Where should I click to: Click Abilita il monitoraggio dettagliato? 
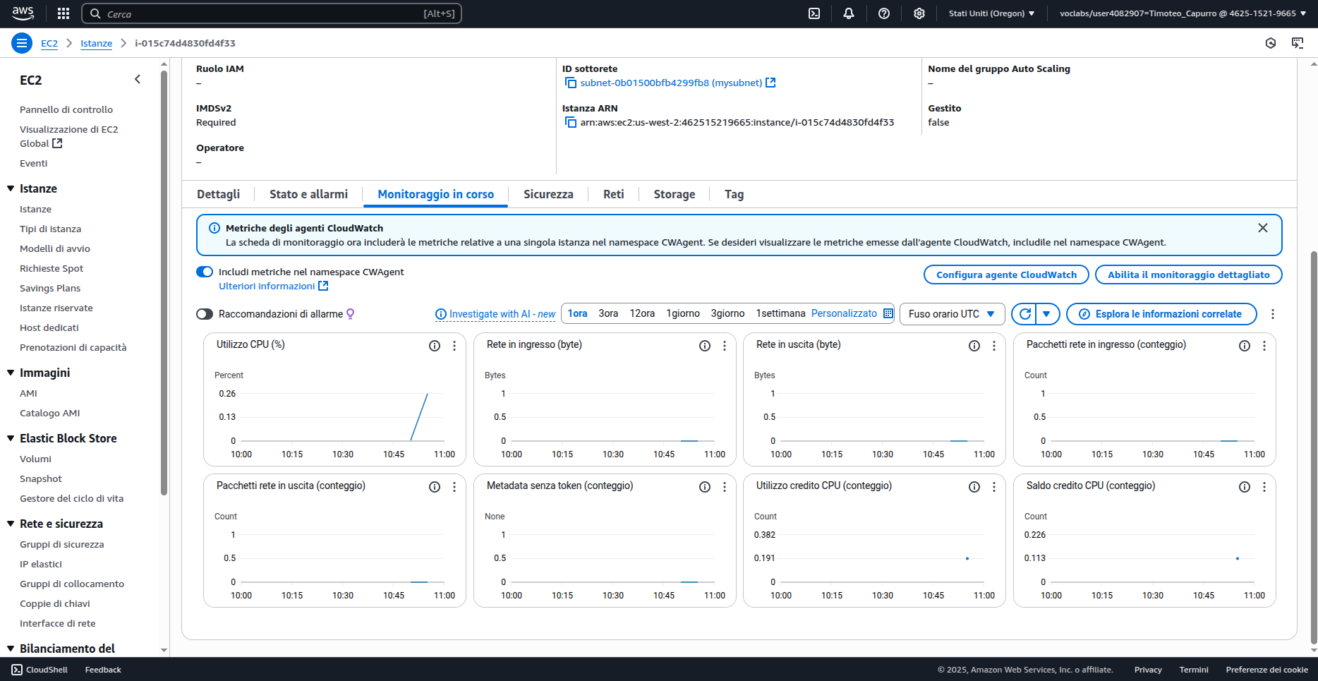1188,275
